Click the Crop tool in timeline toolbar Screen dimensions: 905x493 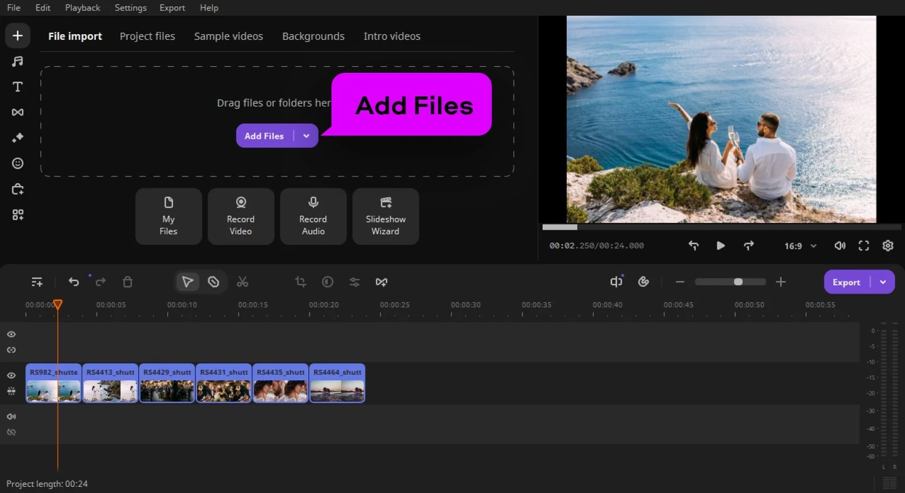point(301,282)
